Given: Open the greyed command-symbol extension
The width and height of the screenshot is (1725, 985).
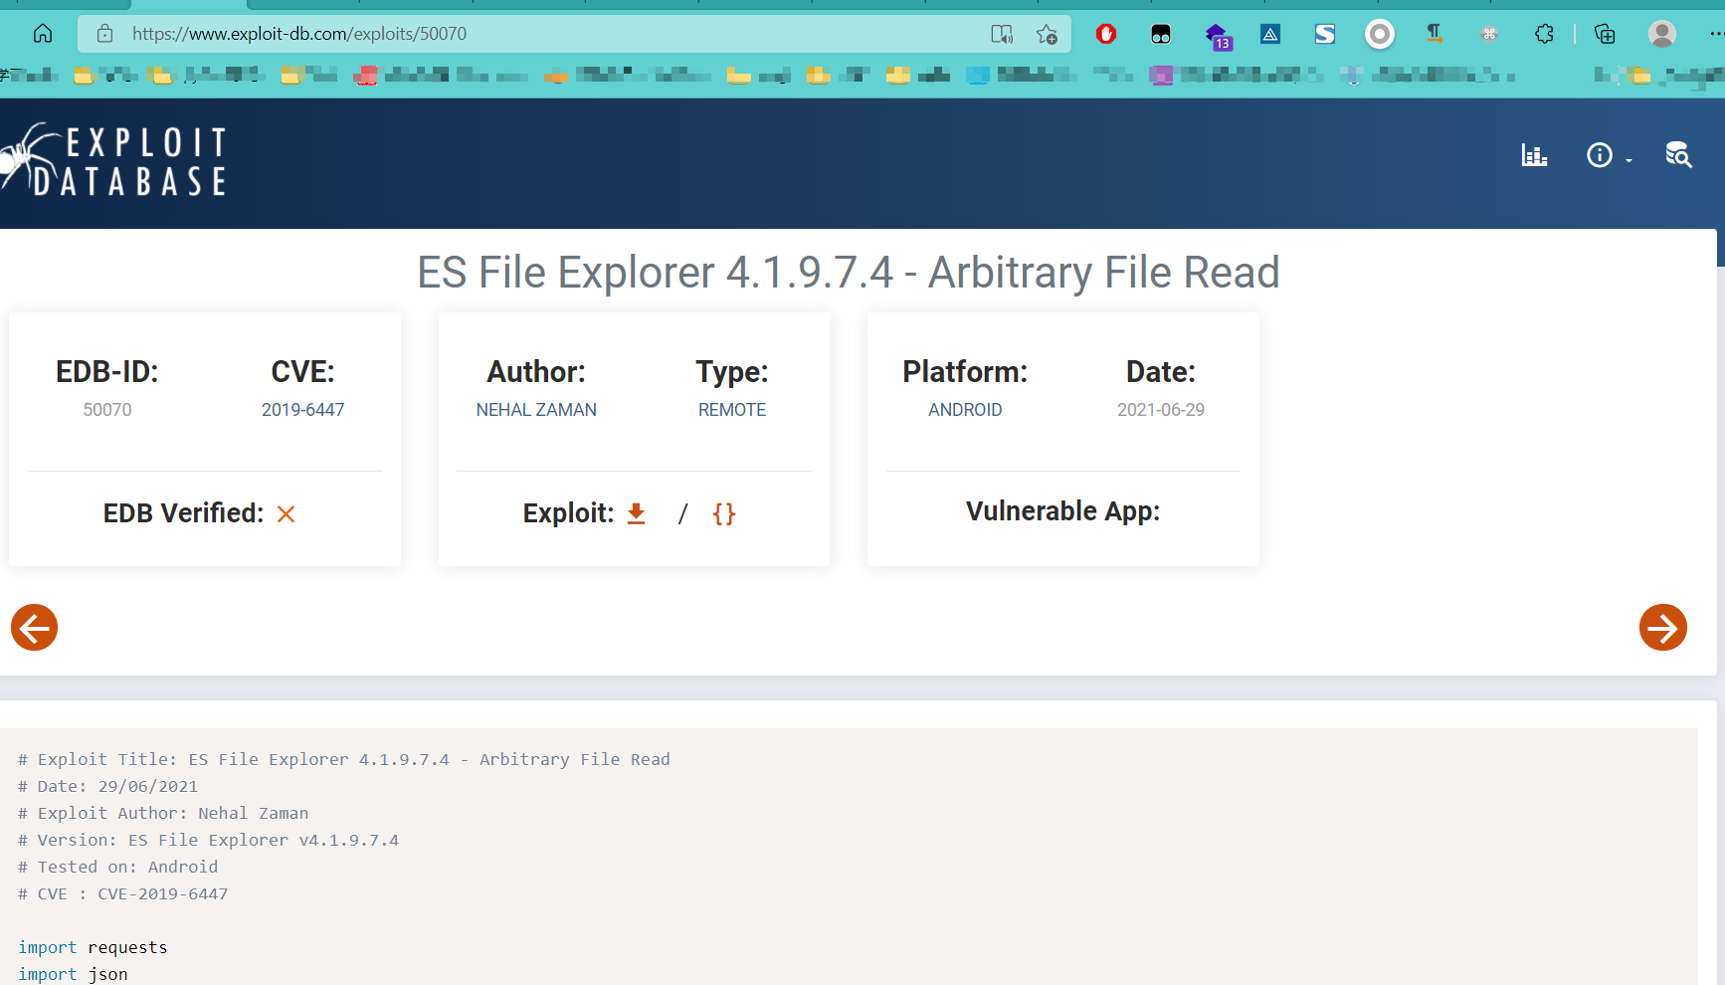Looking at the screenshot, I should point(1489,35).
